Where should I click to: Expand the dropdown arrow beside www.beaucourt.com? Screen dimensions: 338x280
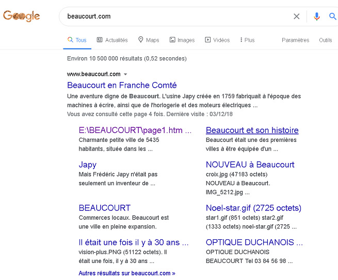point(125,74)
